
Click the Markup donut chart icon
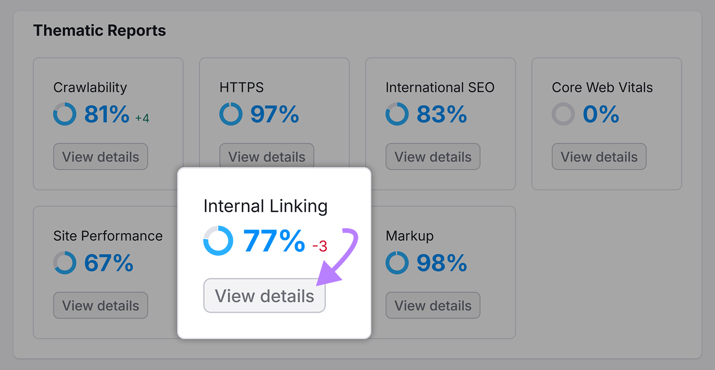(397, 263)
